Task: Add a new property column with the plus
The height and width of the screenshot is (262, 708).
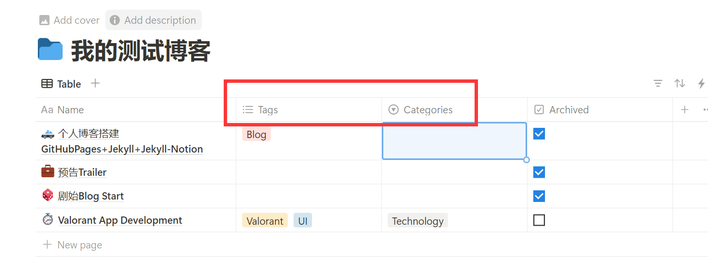Action: (x=685, y=109)
